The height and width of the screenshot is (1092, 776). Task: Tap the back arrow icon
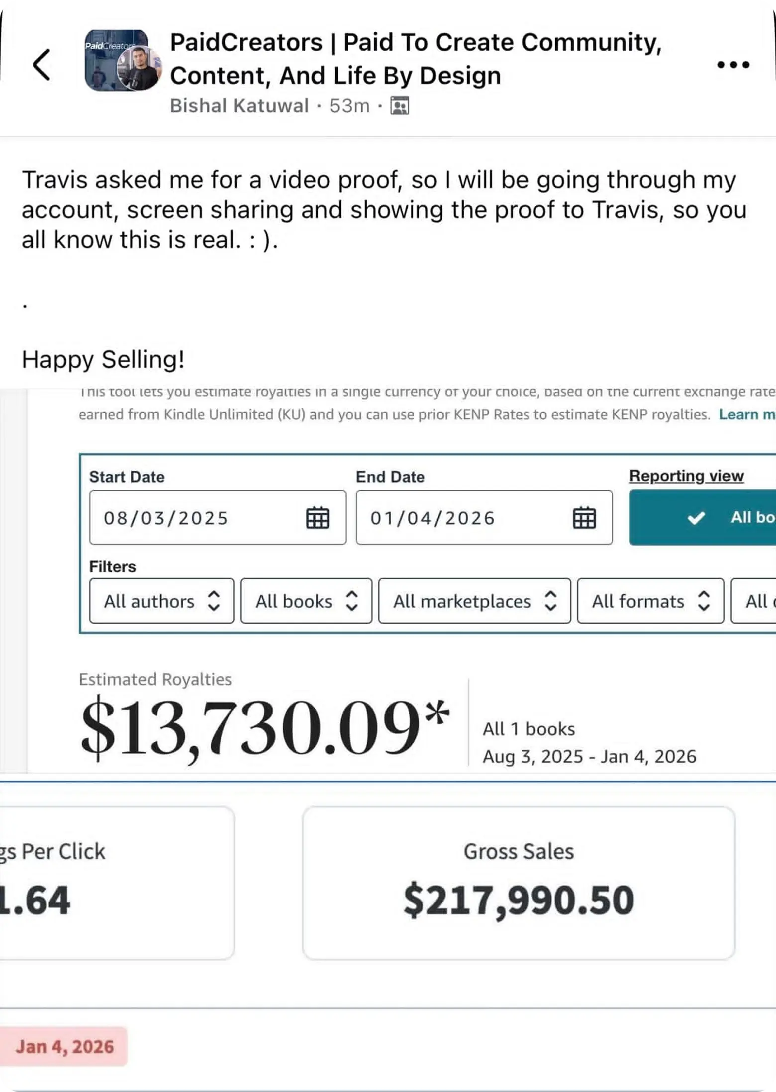tap(42, 65)
